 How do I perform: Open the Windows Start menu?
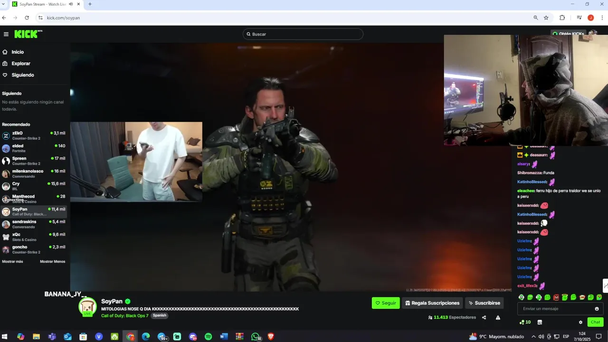tap(5, 336)
